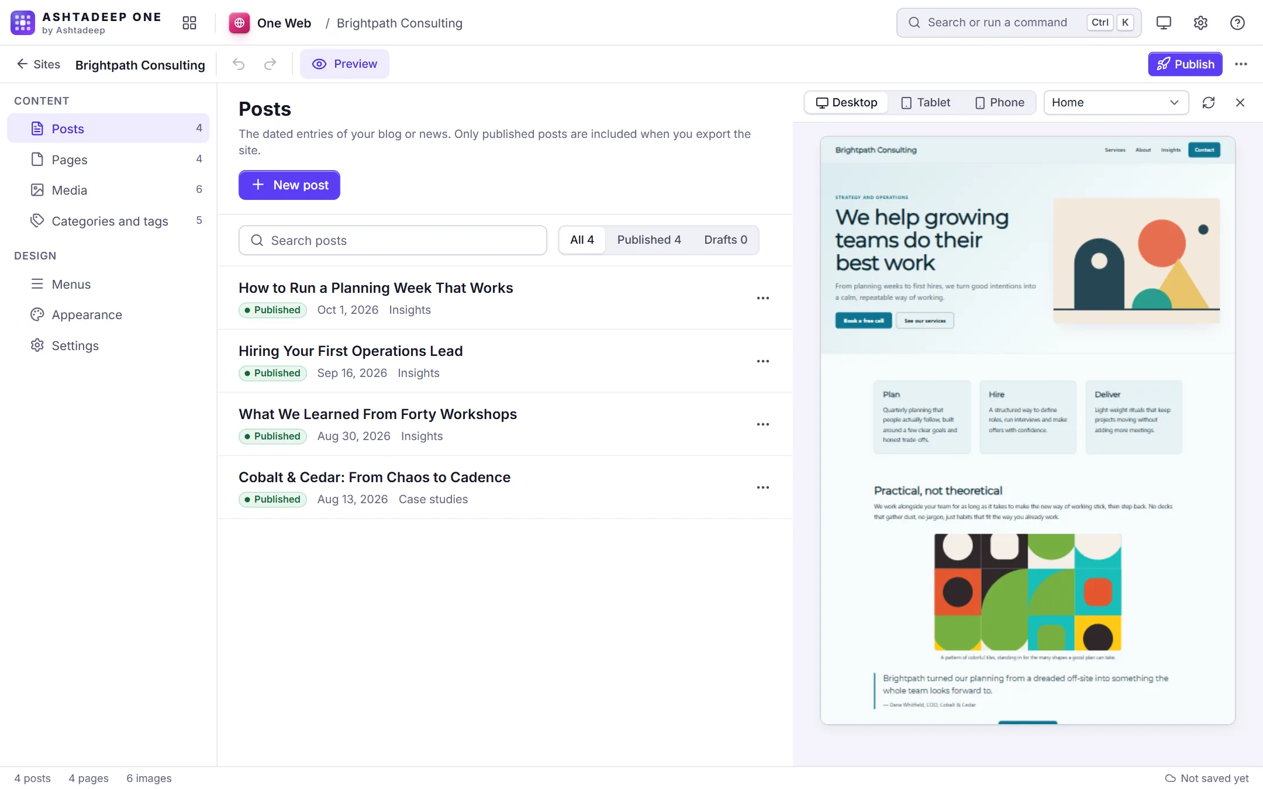This screenshot has height=789, width=1263.
Task: Open the help question mark icon
Action: [x=1237, y=23]
